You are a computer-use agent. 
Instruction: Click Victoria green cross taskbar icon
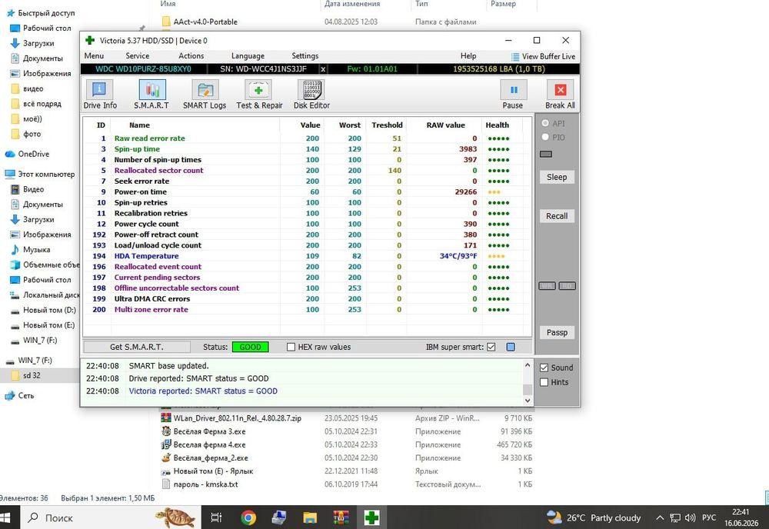click(371, 517)
